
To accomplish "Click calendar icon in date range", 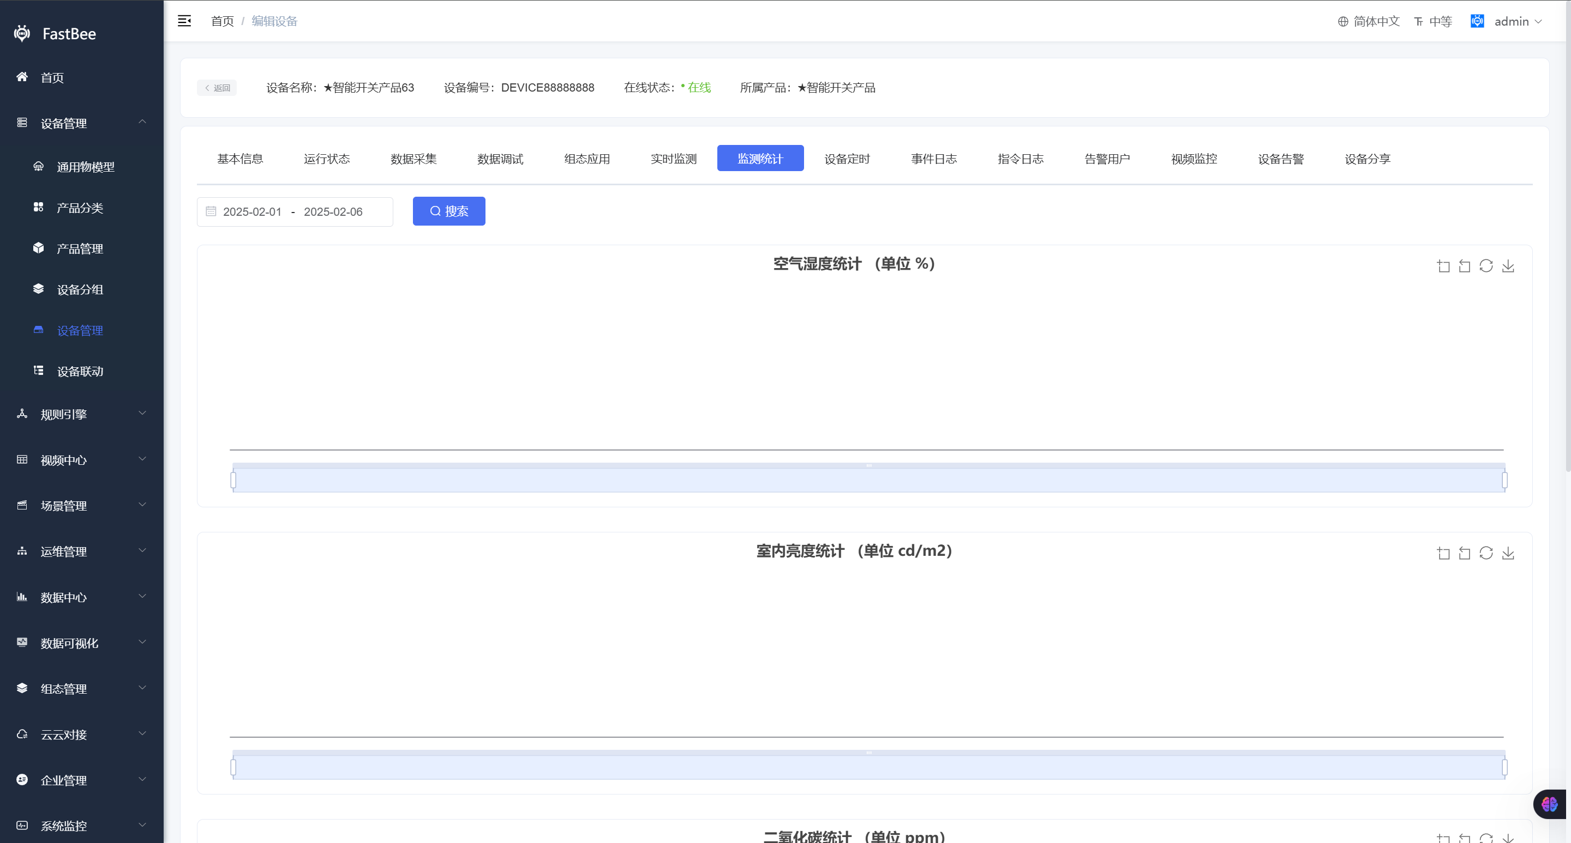I will point(211,211).
